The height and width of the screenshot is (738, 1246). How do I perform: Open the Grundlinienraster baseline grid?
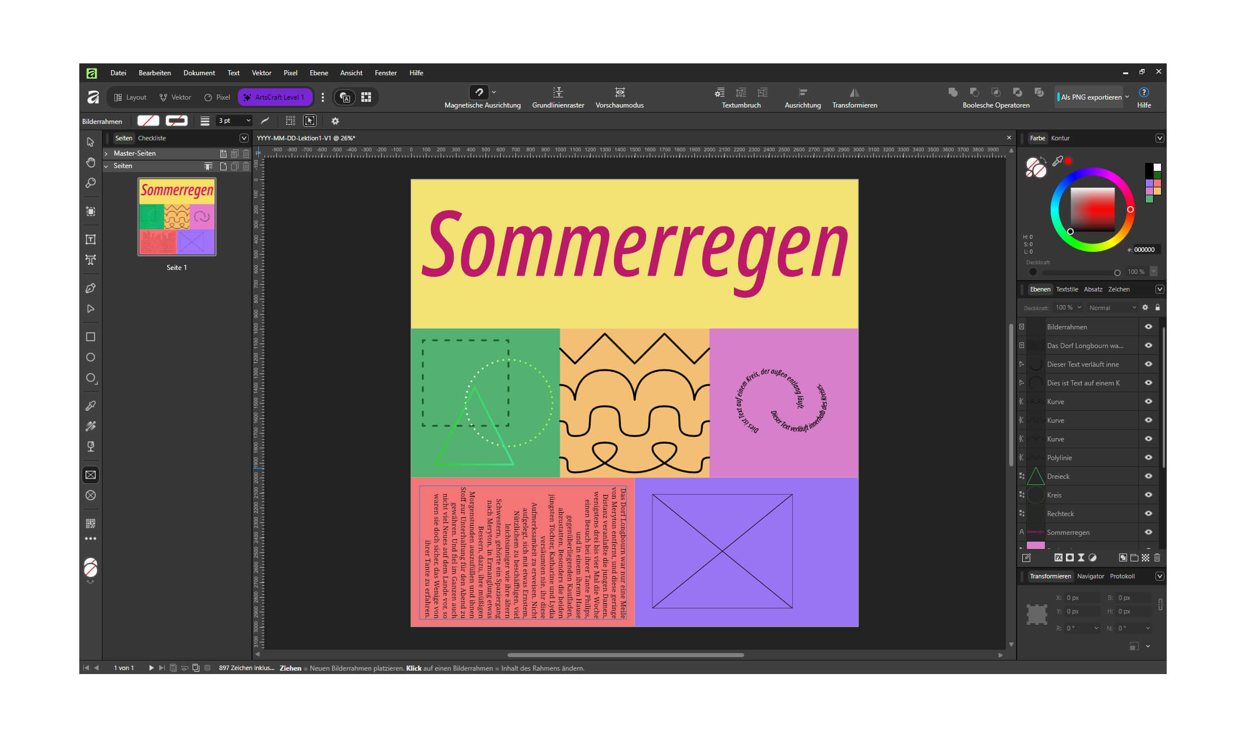[x=558, y=92]
